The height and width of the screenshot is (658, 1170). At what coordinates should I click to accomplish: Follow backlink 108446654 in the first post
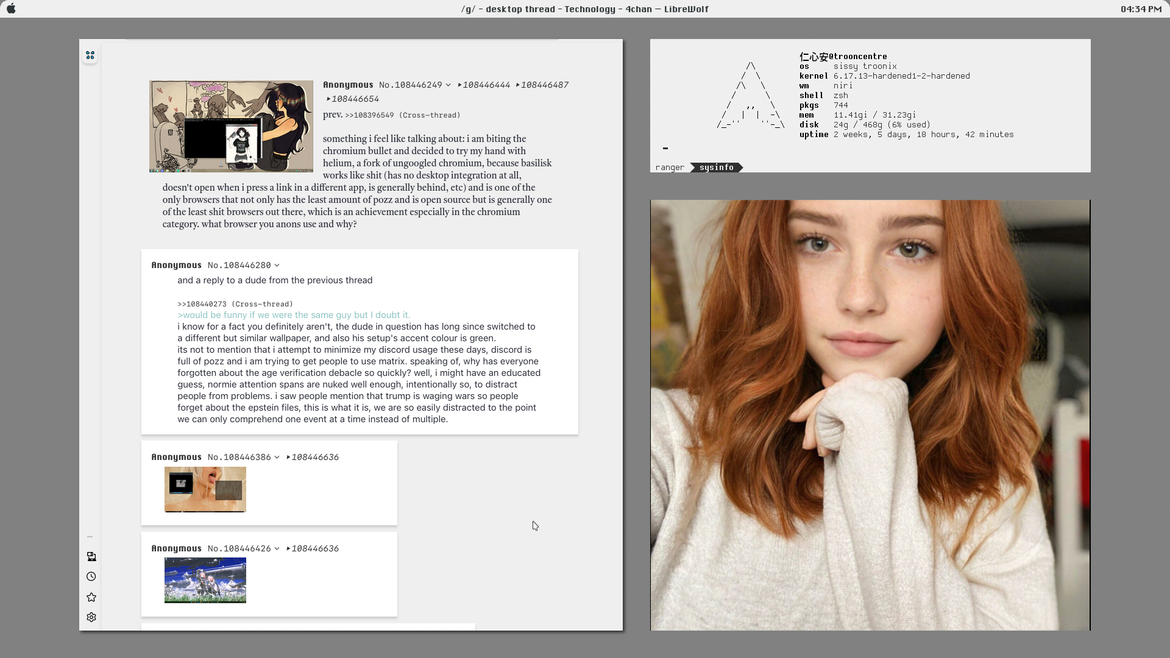click(355, 99)
